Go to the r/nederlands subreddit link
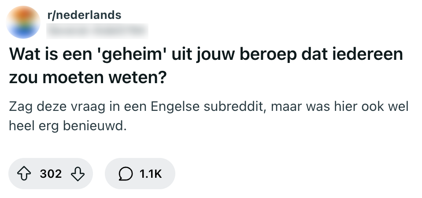The image size is (422, 198). point(84,15)
